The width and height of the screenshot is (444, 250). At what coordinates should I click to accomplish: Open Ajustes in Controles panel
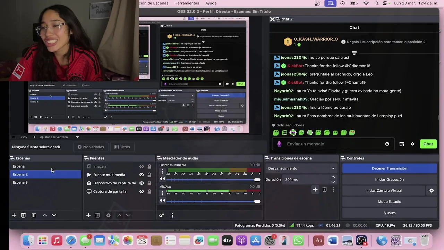(390, 213)
